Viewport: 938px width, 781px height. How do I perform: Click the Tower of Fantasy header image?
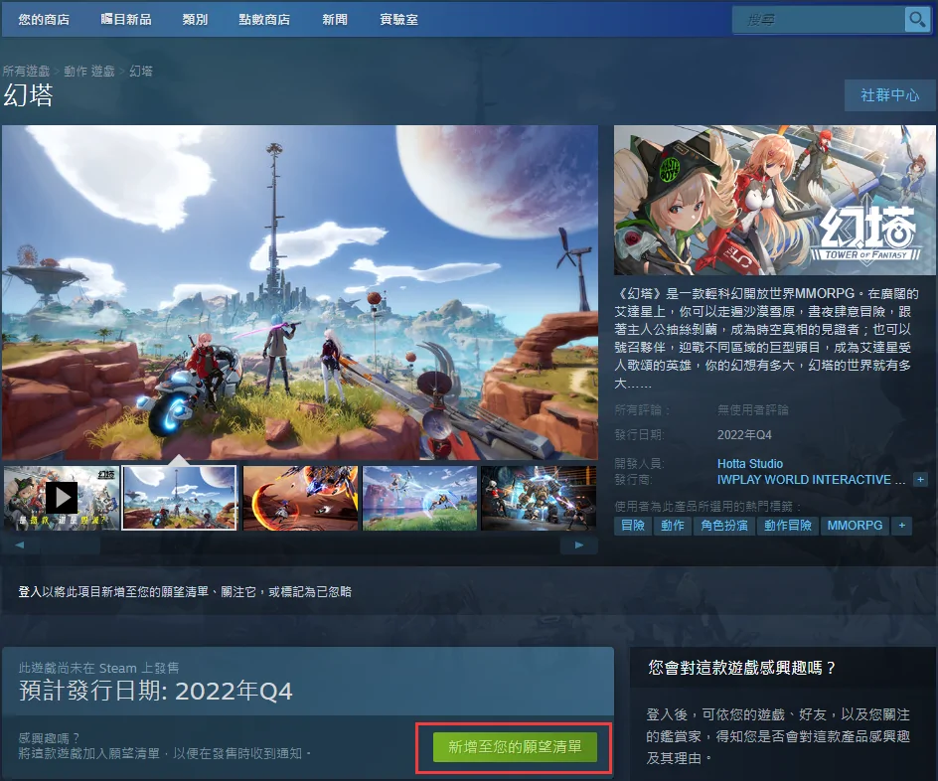(x=775, y=201)
